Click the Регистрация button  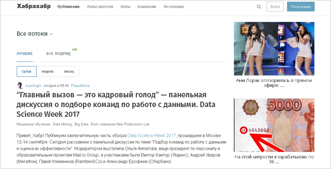click(301, 7)
